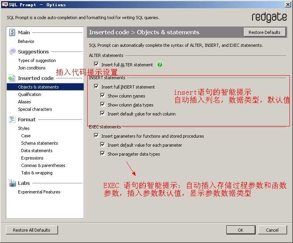Select Objects & statements entry
The image size is (293, 243).
[45, 87]
